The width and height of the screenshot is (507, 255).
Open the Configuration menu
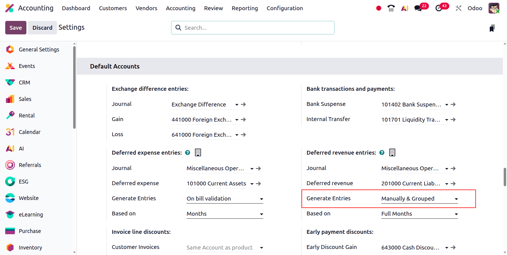point(285,8)
